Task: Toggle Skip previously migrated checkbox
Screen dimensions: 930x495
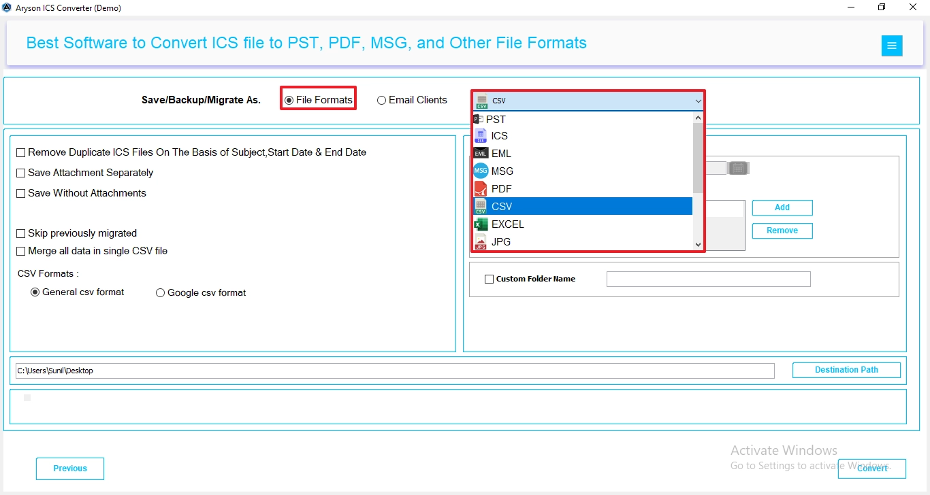Action: click(x=21, y=234)
